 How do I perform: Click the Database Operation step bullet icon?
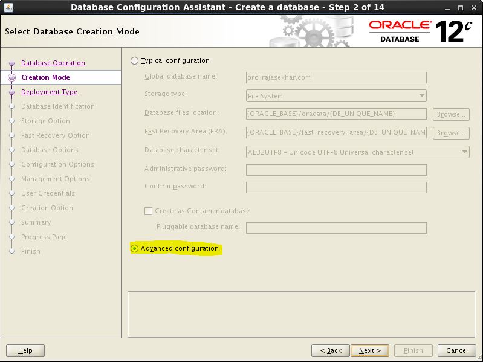(11, 63)
